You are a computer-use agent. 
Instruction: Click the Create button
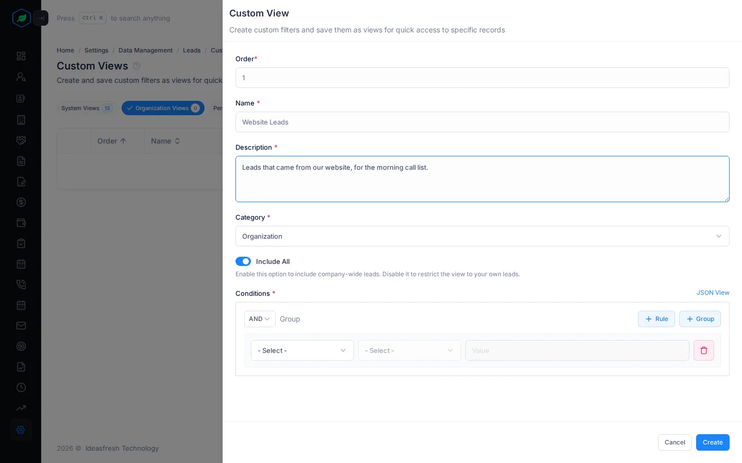(713, 442)
